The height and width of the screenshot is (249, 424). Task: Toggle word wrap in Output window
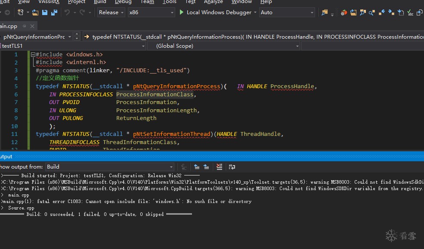(232, 167)
